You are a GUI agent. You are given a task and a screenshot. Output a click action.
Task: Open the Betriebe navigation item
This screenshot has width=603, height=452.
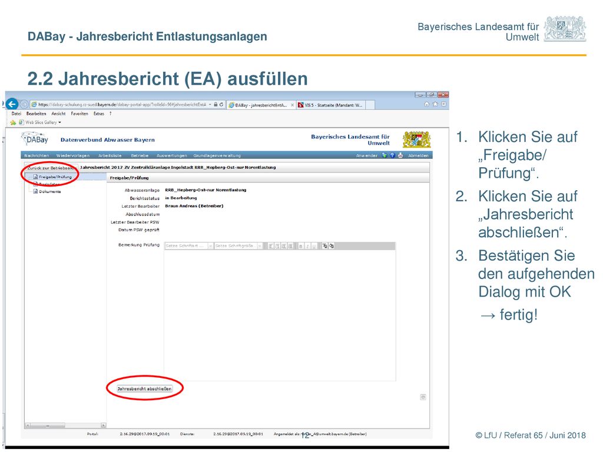click(x=140, y=155)
